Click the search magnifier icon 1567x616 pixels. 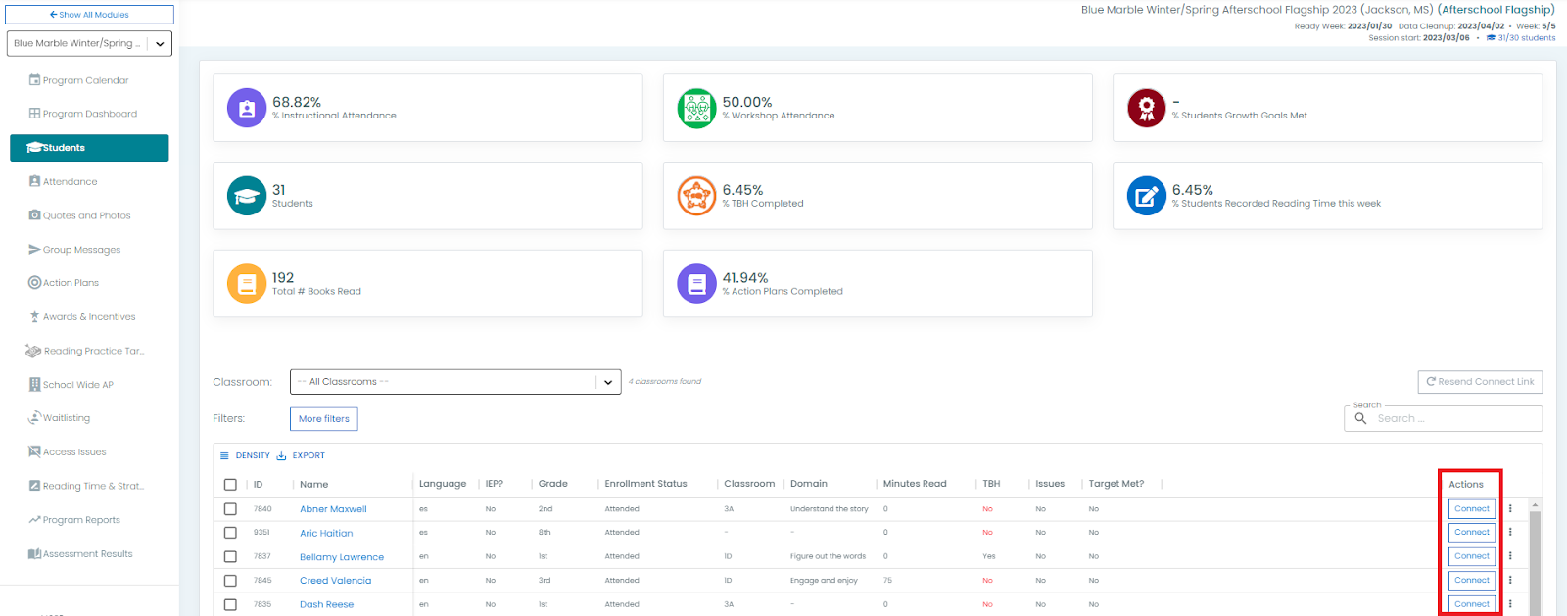1360,418
